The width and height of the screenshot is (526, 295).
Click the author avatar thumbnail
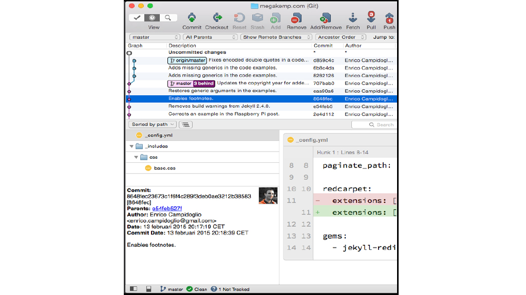pyautogui.click(x=268, y=196)
